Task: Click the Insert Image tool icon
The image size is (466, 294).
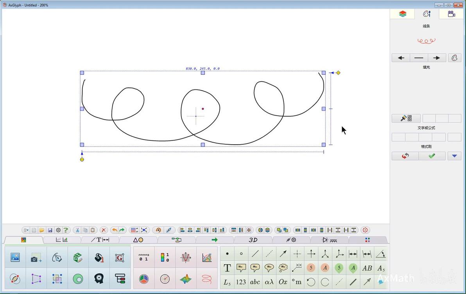Action: (x=15, y=257)
